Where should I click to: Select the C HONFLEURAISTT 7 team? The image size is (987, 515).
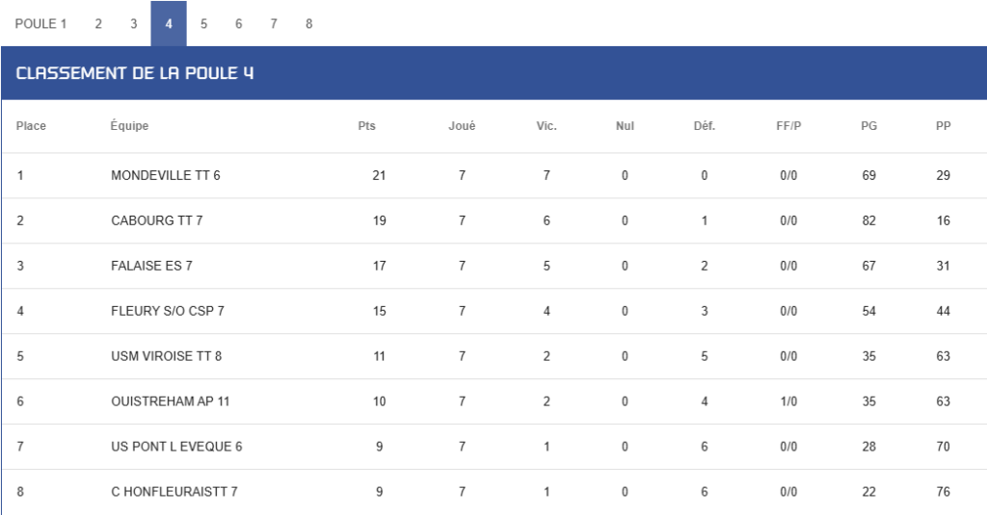click(x=174, y=492)
